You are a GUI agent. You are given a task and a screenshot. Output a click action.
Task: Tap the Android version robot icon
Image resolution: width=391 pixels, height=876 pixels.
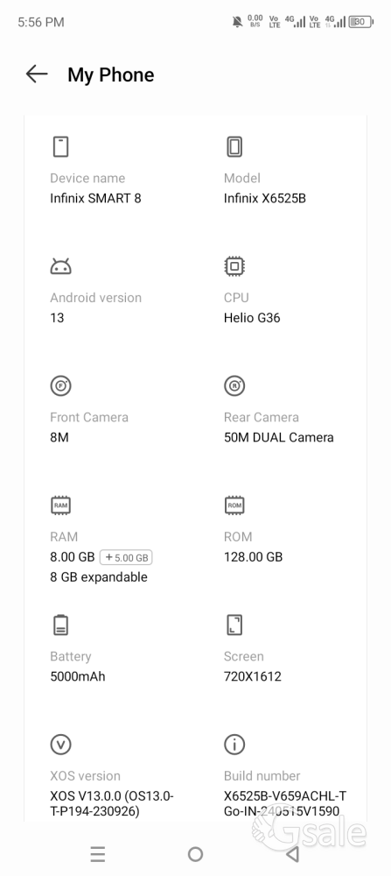pyautogui.click(x=61, y=266)
